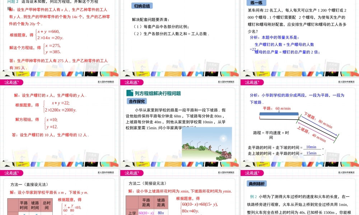
Task: Click the 练一练 badge on the practice slide
Action: (257, 3)
